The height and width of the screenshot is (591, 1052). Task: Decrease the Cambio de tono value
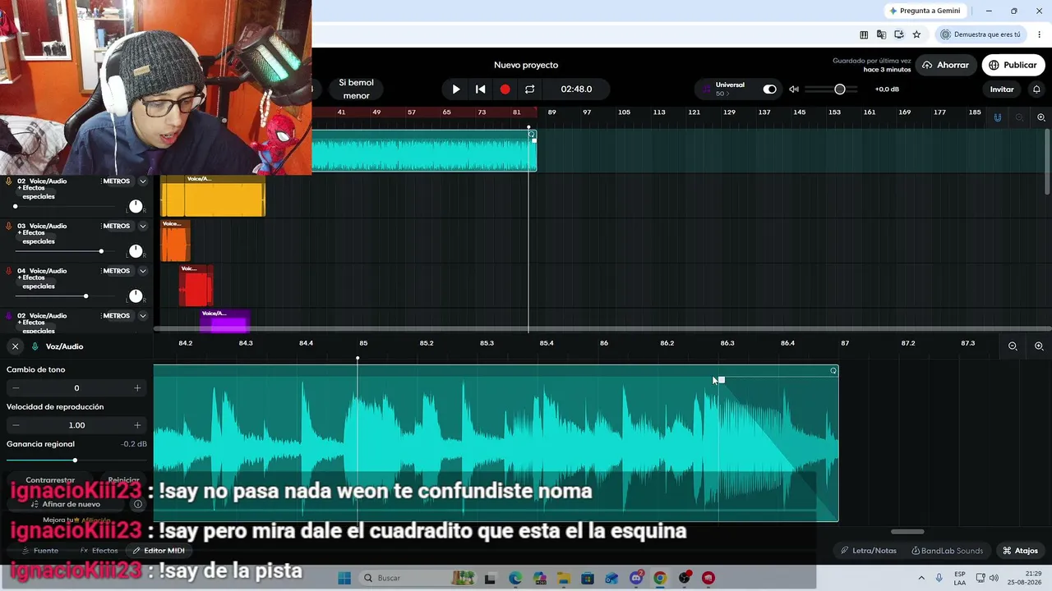pos(16,387)
